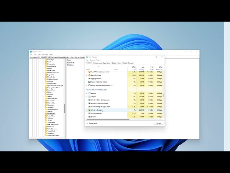Click the Ribbon folder icon
Viewport: 230px width, 173px height.
[46, 92]
